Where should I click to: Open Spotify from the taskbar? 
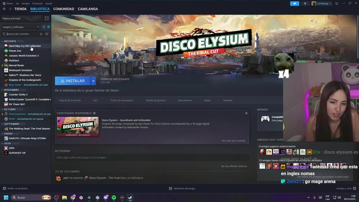click(x=114, y=198)
